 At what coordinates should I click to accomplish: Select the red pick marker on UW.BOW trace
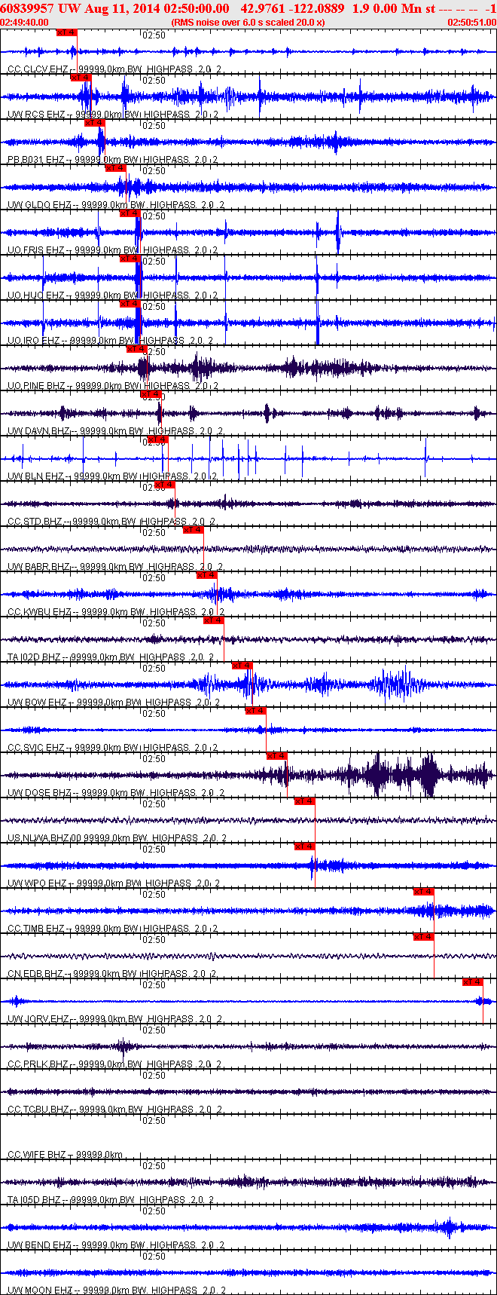(x=242, y=666)
